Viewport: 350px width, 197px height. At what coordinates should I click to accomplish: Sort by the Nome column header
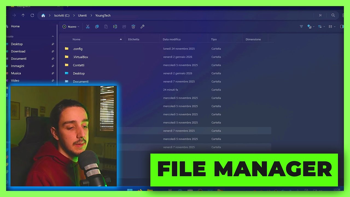click(x=76, y=39)
